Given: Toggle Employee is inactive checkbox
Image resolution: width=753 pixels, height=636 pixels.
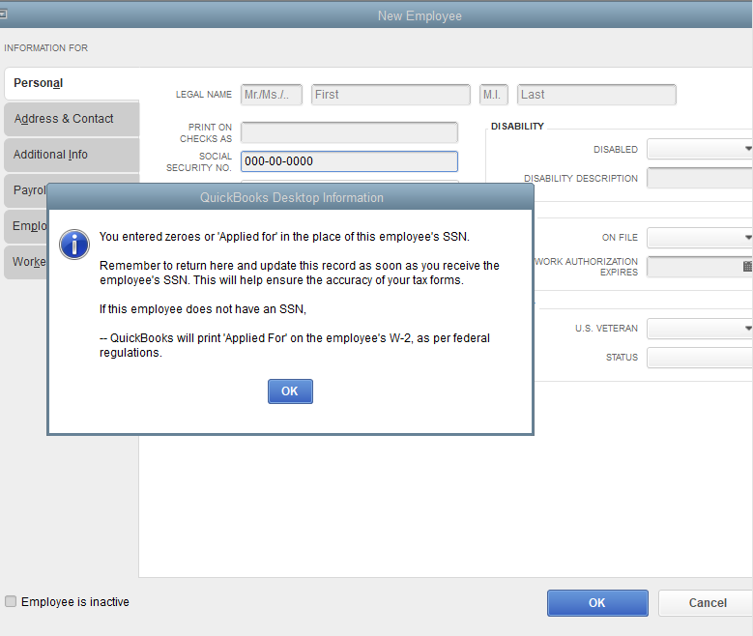Looking at the screenshot, I should pyautogui.click(x=11, y=601).
